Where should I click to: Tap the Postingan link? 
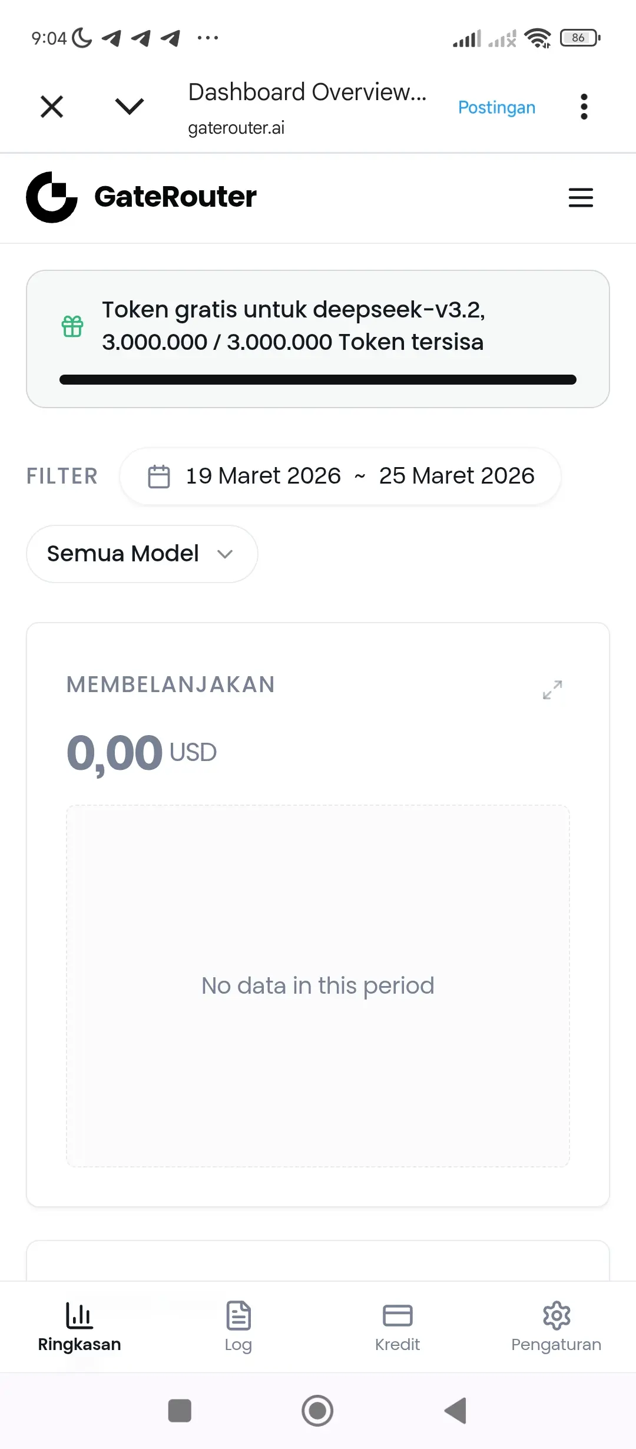[x=496, y=107]
